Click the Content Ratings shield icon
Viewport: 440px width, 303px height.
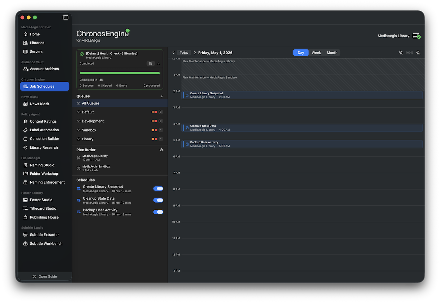pyautogui.click(x=25, y=122)
